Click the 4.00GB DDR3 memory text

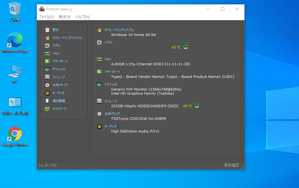pyautogui.click(x=150, y=64)
